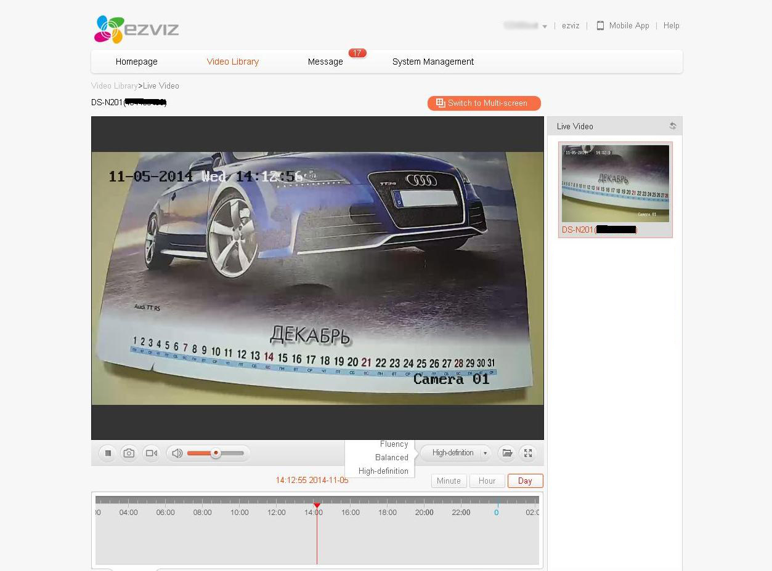Viewport: 772px width, 571px height.
Task: Open the Video Library tab
Action: tap(233, 62)
